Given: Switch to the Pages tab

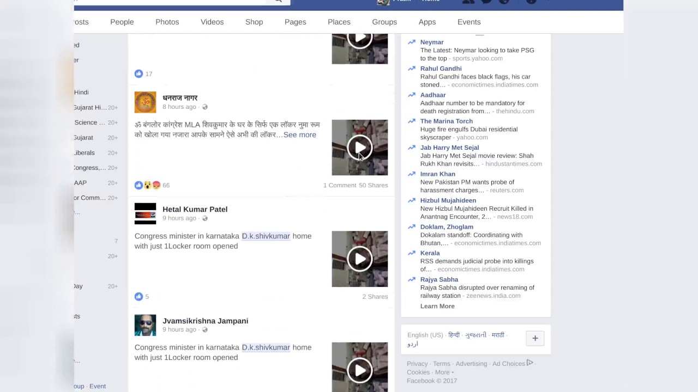Looking at the screenshot, I should [x=296, y=22].
